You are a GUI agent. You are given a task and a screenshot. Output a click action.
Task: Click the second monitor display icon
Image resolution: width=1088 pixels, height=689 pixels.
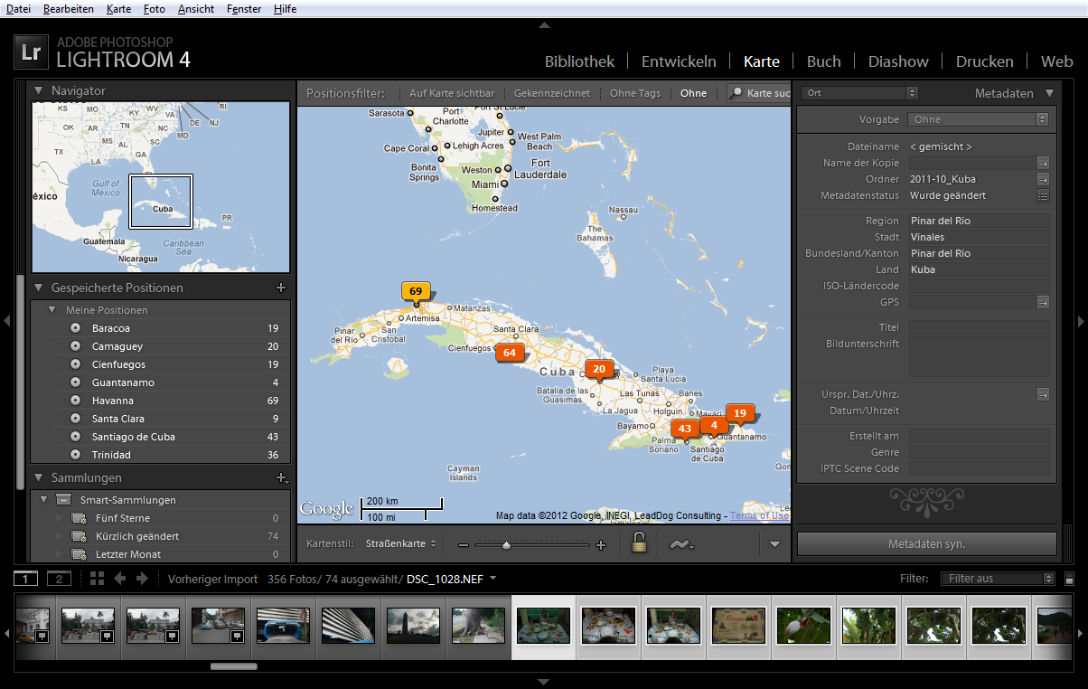[x=59, y=579]
